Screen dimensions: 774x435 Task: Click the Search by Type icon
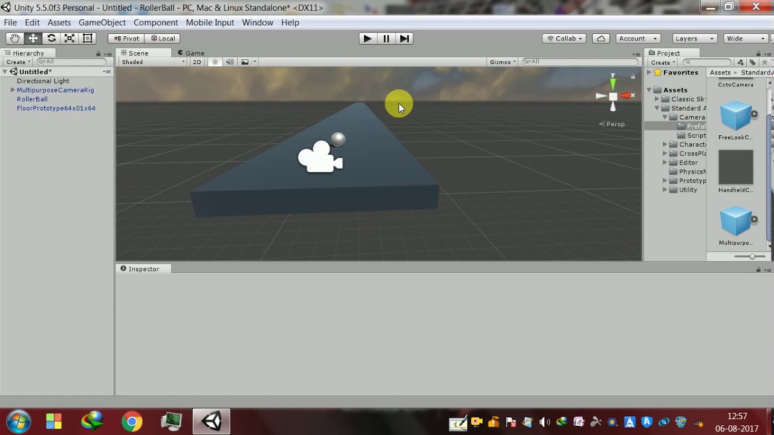tap(741, 62)
